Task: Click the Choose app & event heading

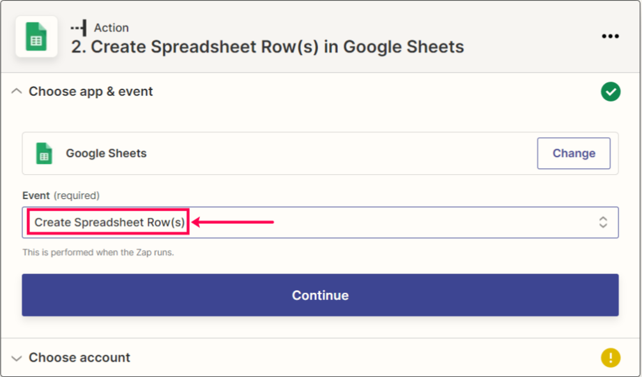Action: pos(91,91)
